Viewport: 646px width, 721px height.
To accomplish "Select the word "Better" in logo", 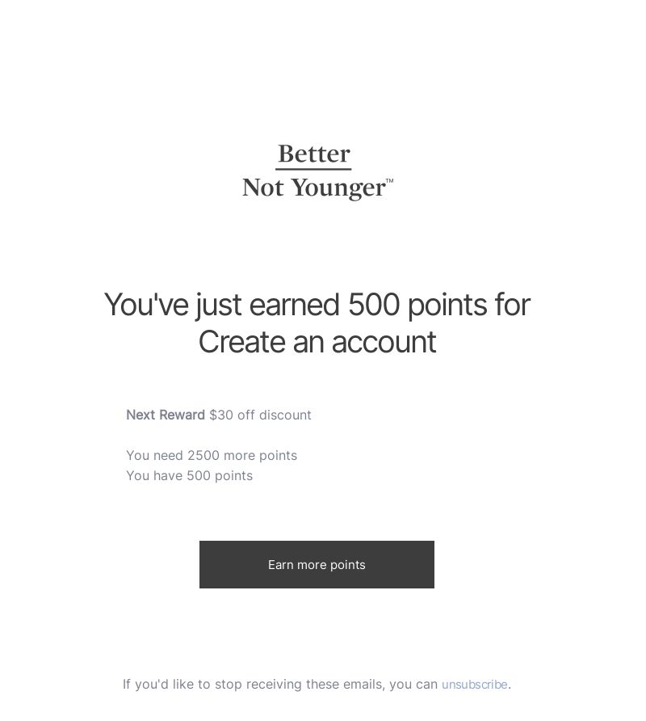I will (x=314, y=154).
